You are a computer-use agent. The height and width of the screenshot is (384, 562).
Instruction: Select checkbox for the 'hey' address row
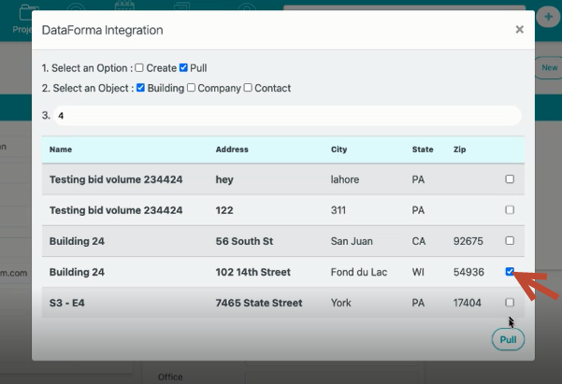pyautogui.click(x=510, y=179)
